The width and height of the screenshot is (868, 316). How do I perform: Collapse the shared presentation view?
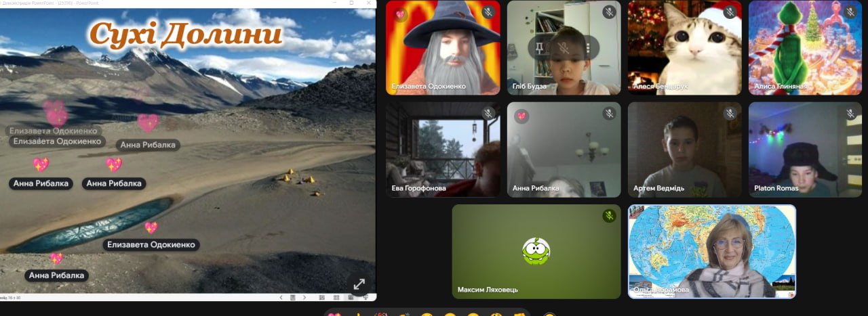359,284
